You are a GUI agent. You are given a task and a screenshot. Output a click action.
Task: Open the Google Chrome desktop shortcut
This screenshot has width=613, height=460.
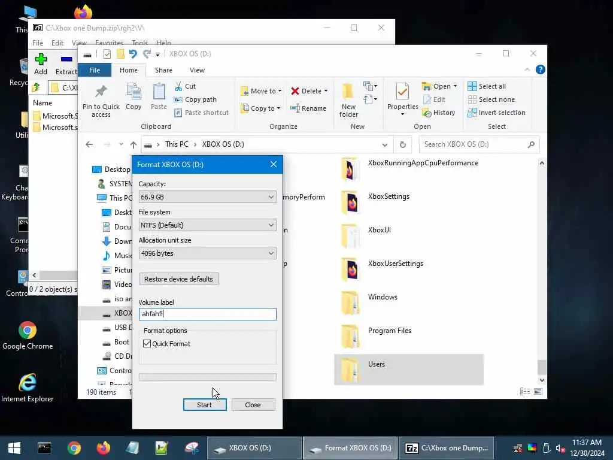pos(28,335)
